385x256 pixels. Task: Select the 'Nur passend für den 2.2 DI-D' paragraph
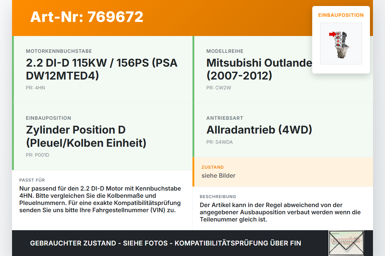pos(100,199)
